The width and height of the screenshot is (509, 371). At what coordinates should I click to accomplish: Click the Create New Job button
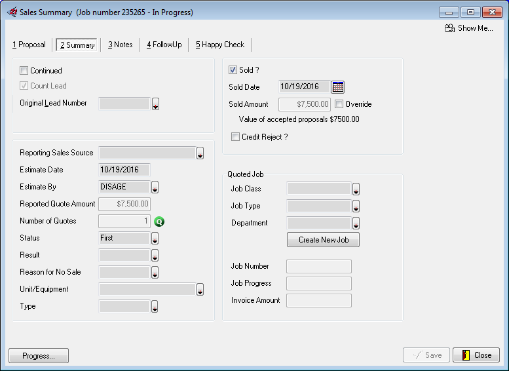coord(324,240)
